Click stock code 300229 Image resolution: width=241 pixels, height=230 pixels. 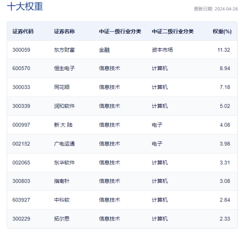point(21,219)
